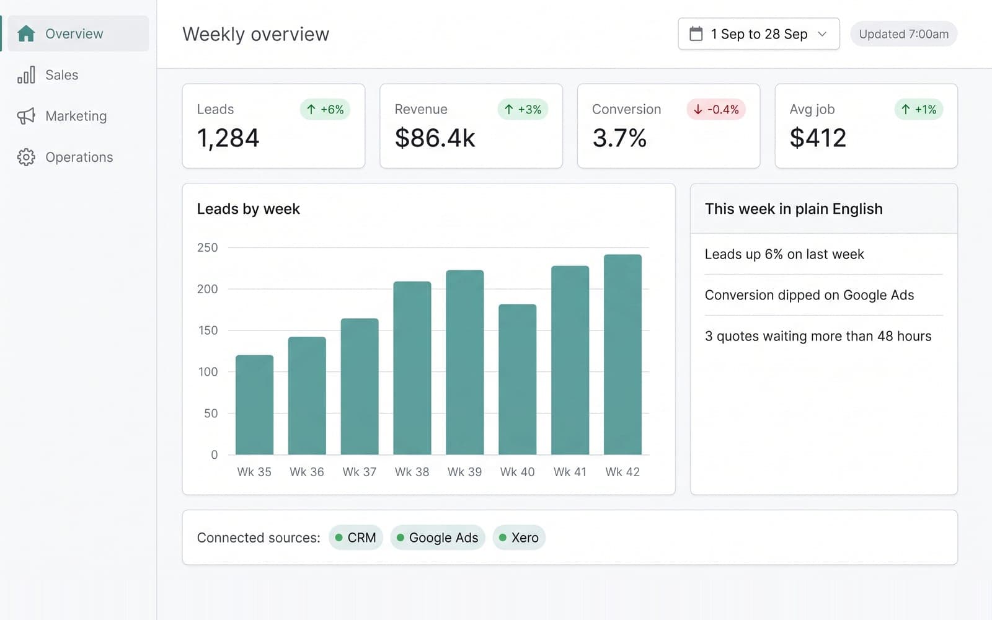The image size is (992, 620).
Task: Expand the date range dropdown chevron
Action: [822, 34]
